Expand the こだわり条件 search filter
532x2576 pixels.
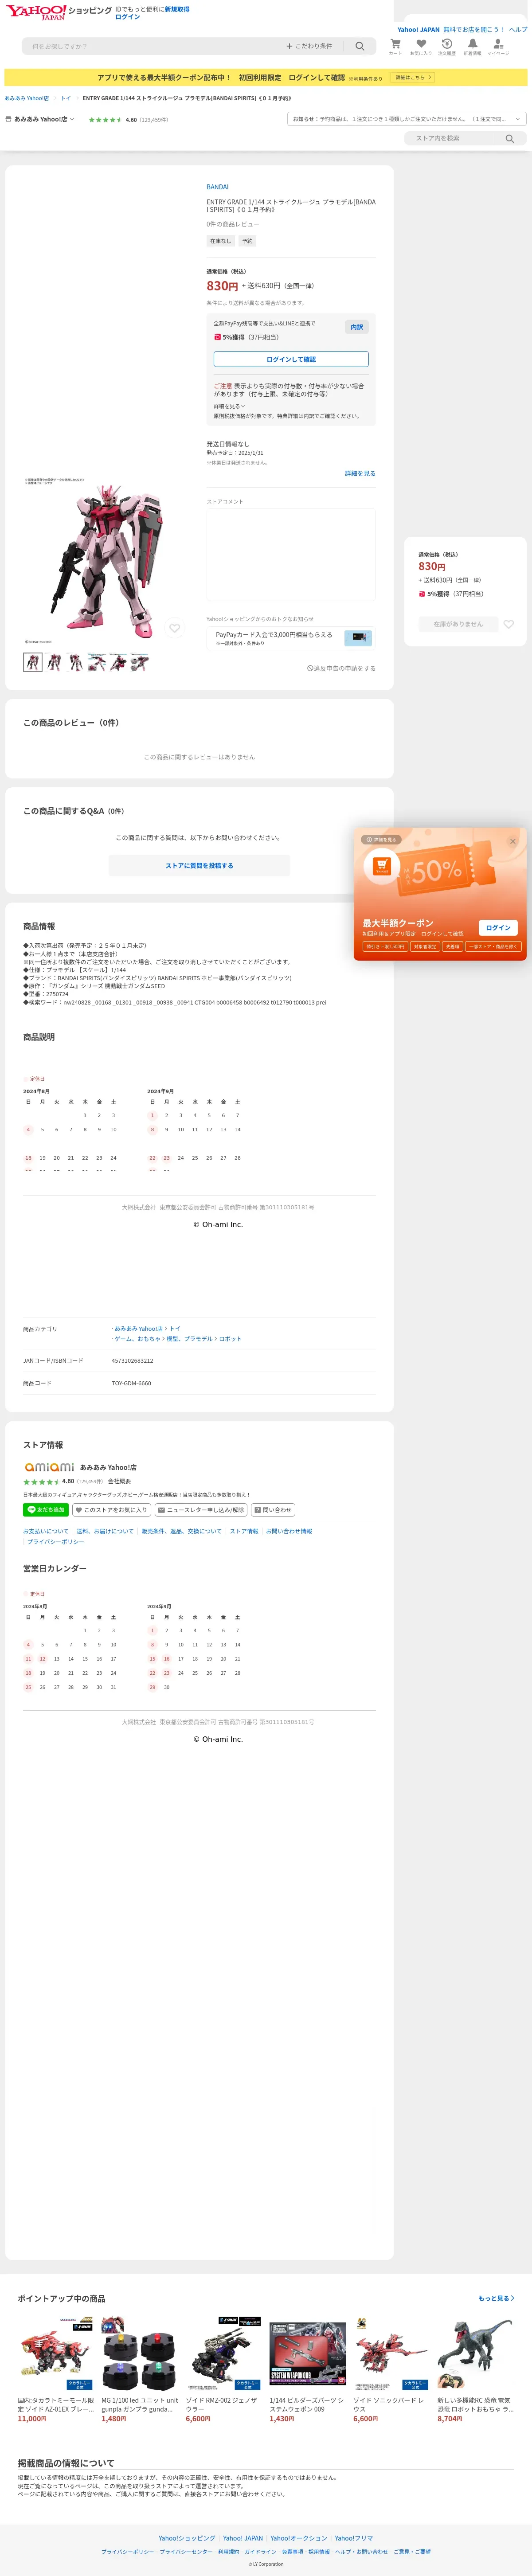pos(309,46)
